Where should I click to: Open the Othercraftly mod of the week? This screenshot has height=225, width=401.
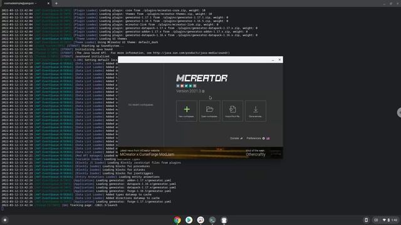(256, 154)
